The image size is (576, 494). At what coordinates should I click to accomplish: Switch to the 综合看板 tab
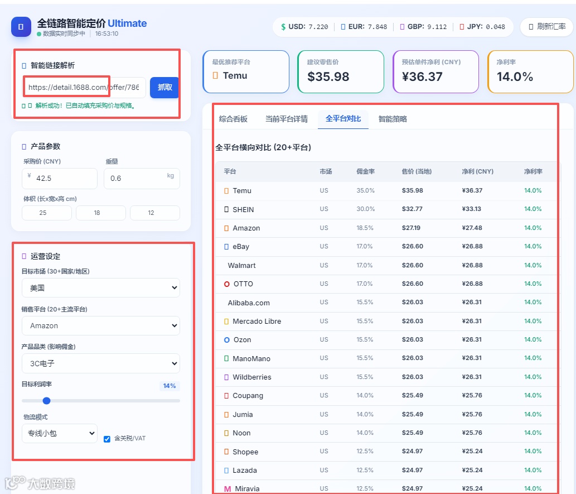[233, 119]
